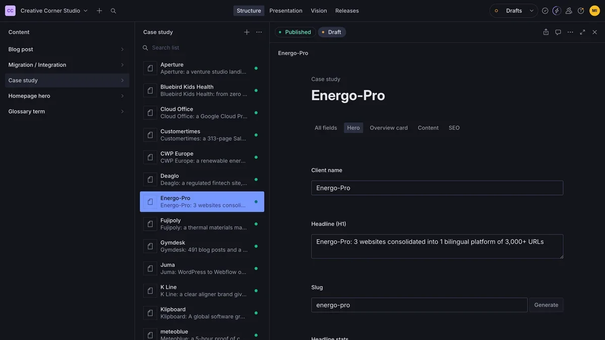Open the Vision tool tab
This screenshot has width=605, height=340.
319,11
